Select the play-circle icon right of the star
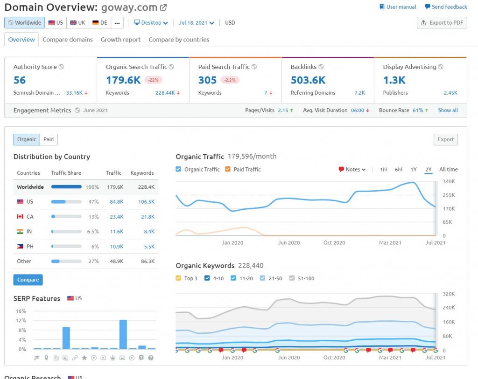The width and height of the screenshot is (478, 379). (x=94, y=358)
